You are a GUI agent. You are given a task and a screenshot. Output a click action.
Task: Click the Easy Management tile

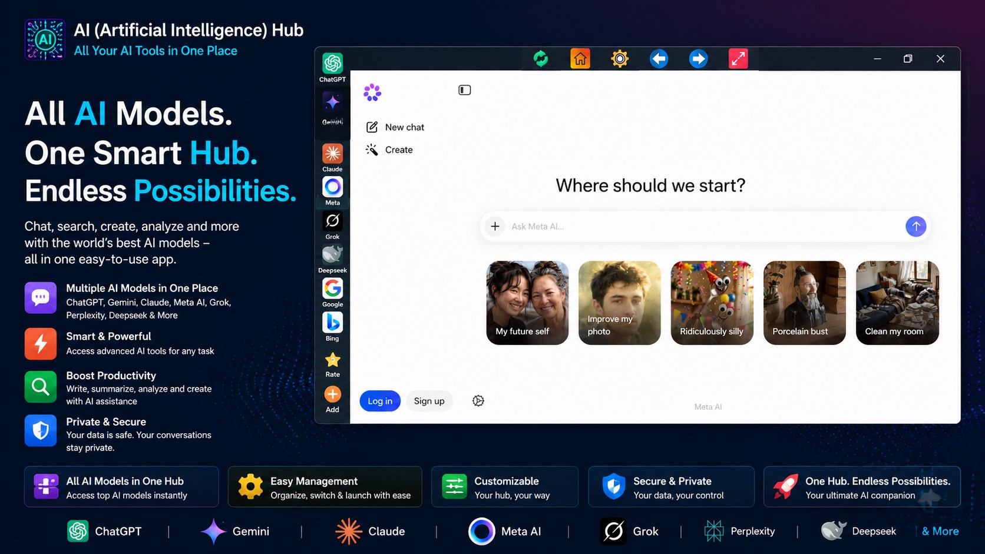[325, 487]
